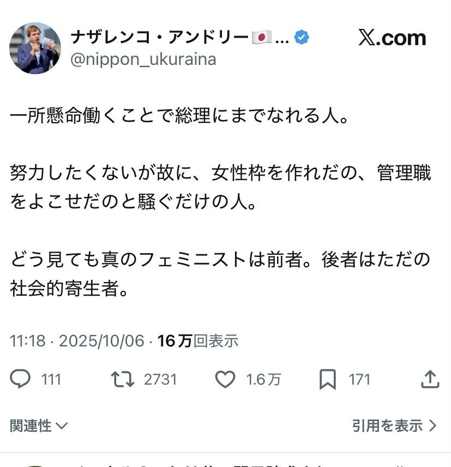The image size is (451, 467).
Task: Open the author's profile picture
Action: (x=35, y=48)
